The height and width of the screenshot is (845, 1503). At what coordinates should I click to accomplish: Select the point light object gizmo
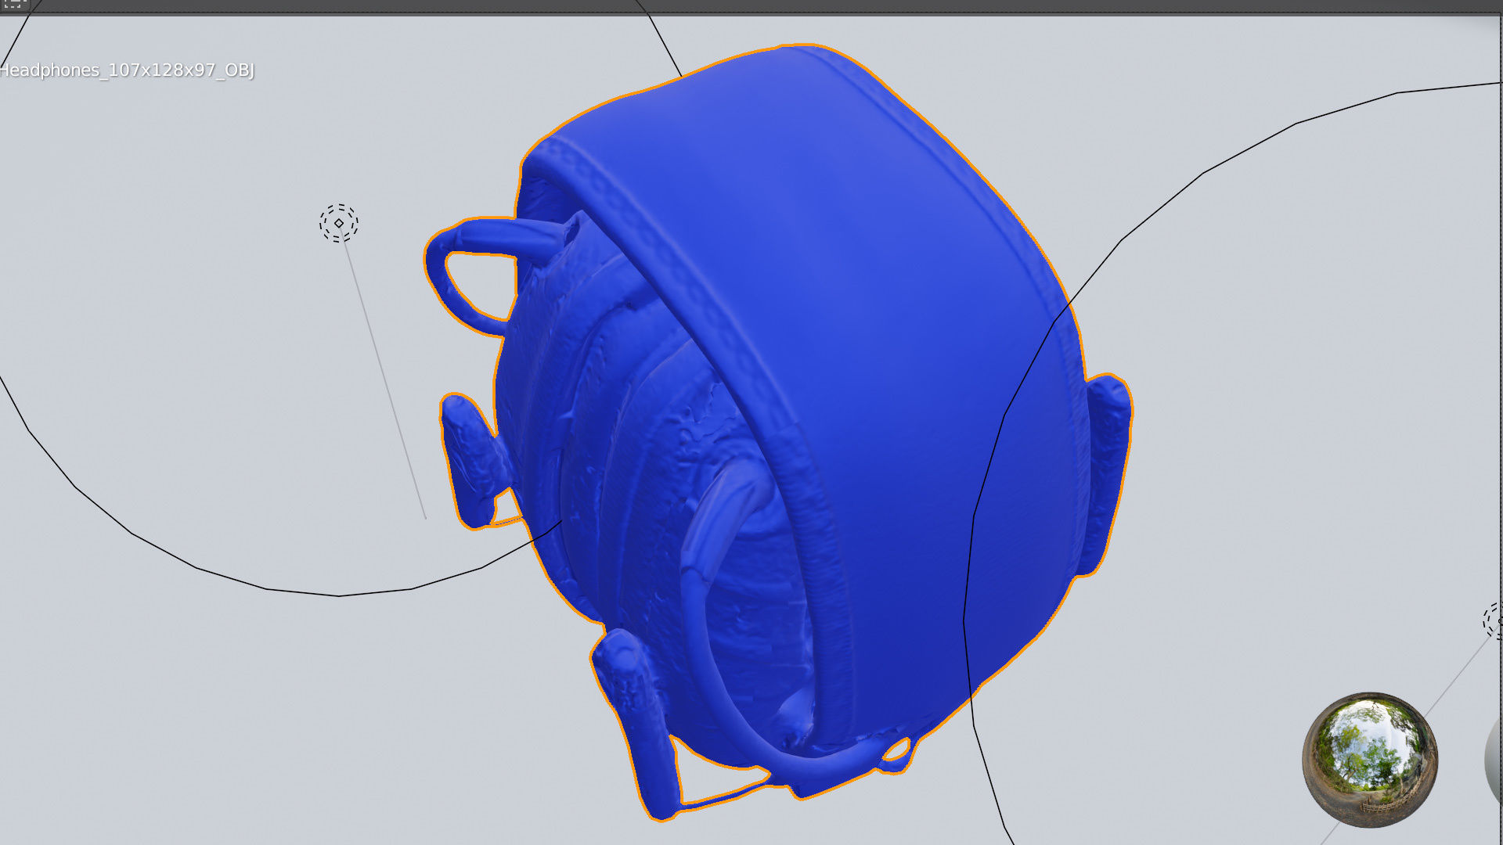(x=339, y=224)
